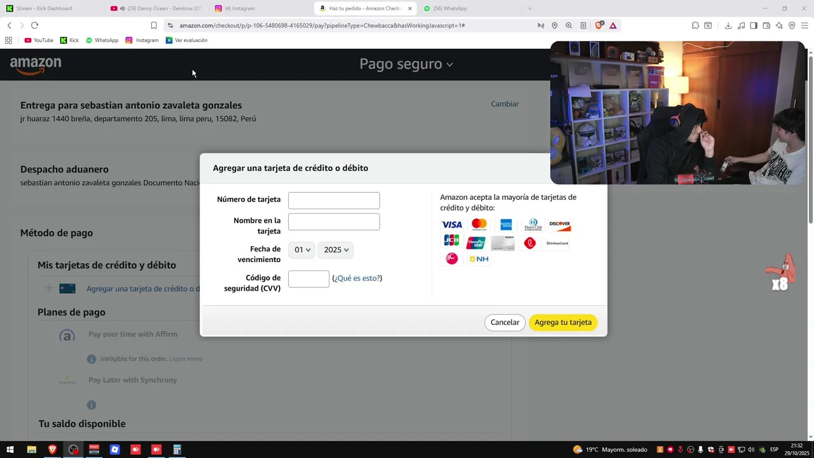Open the Brave Wallet icon
This screenshot has height=458, width=814.
pyautogui.click(x=766, y=25)
